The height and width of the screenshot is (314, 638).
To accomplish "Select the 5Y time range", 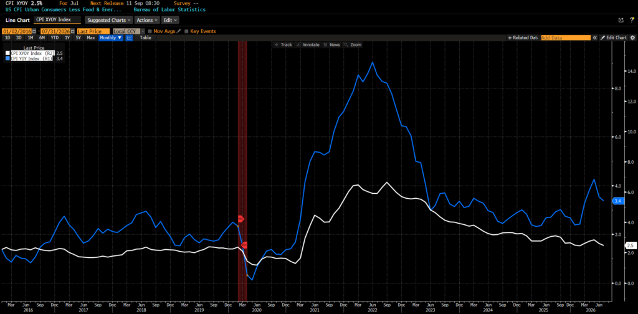I will 79,38.
